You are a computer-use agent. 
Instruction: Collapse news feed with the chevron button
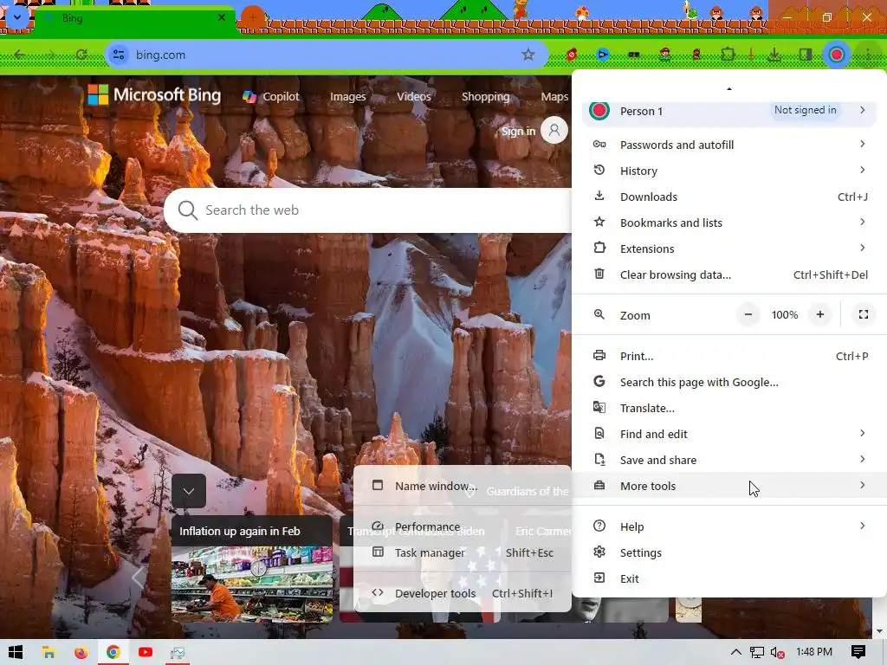pyautogui.click(x=189, y=491)
